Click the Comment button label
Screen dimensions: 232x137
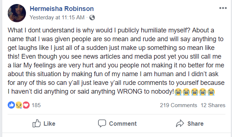123,124
